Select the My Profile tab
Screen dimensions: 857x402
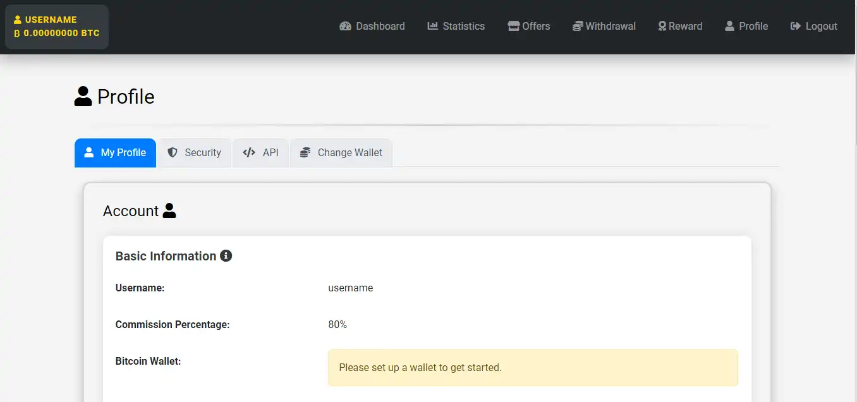click(115, 153)
